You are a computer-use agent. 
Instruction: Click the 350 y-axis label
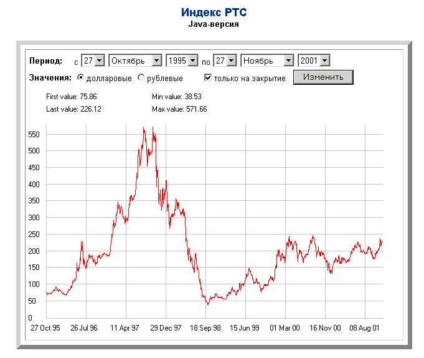[34, 201]
